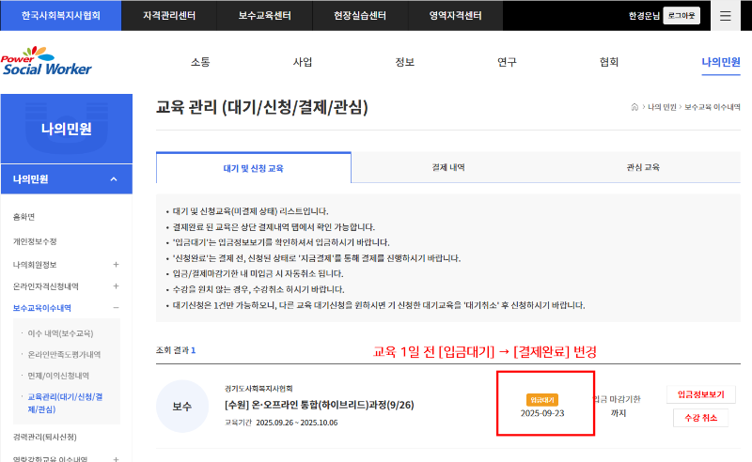Open the 자격관리센터 top menu
The image size is (752, 462).
click(x=168, y=15)
